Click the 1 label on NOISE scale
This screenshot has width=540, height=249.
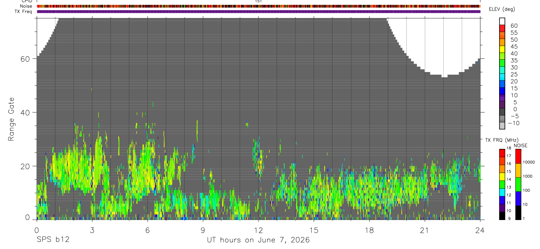coord(524,218)
